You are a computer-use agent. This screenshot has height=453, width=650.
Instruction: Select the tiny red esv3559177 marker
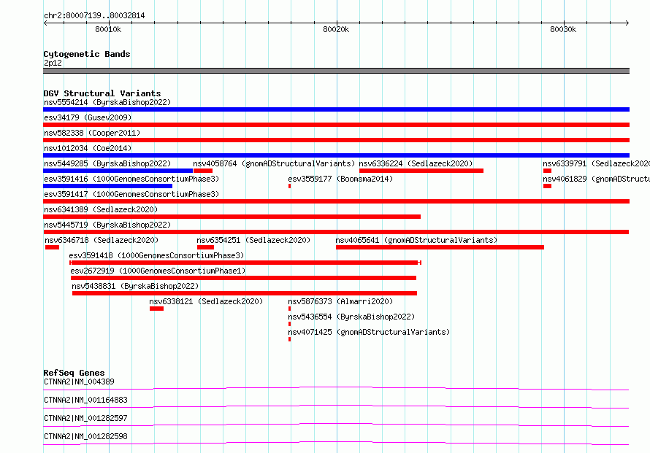(x=289, y=186)
